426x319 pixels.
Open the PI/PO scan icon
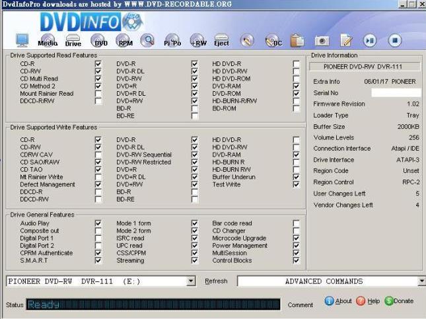coord(172,41)
